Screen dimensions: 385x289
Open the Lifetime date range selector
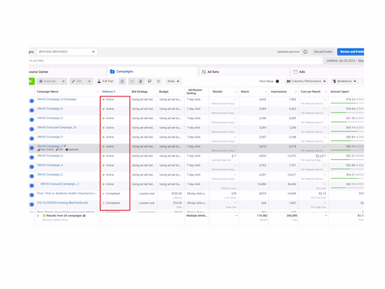[x=344, y=61]
